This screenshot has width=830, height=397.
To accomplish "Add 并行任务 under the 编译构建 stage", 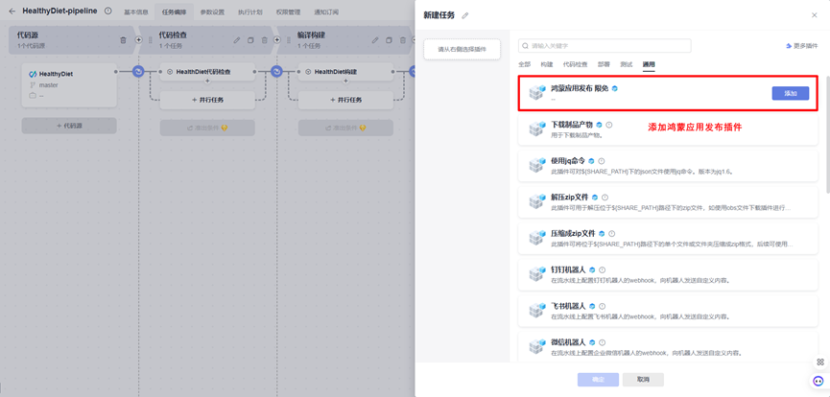I will pos(345,100).
